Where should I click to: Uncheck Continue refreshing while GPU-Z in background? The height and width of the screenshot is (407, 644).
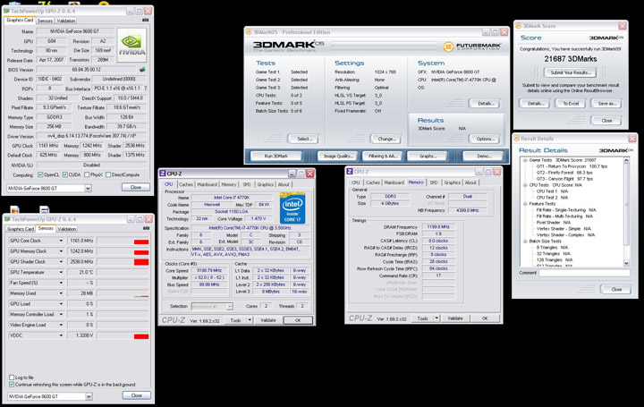[x=12, y=385]
